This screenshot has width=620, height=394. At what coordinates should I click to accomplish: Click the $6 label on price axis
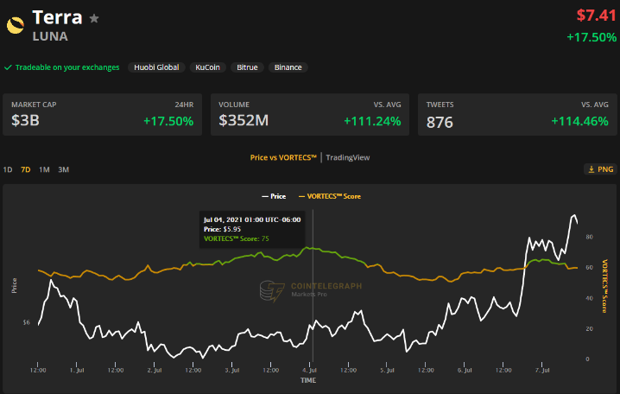27,322
